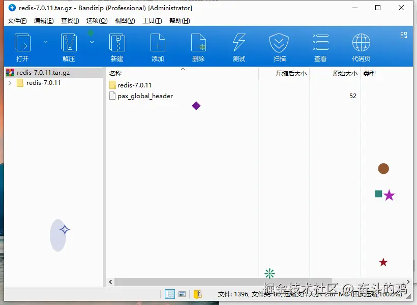This screenshot has width=417, height=305.
Task: Click the 打开 (Open) toolbar icon
Action: [x=22, y=43]
